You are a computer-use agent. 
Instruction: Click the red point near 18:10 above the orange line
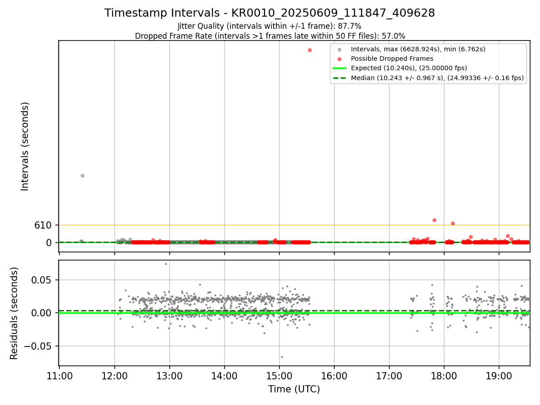tap(453, 223)
